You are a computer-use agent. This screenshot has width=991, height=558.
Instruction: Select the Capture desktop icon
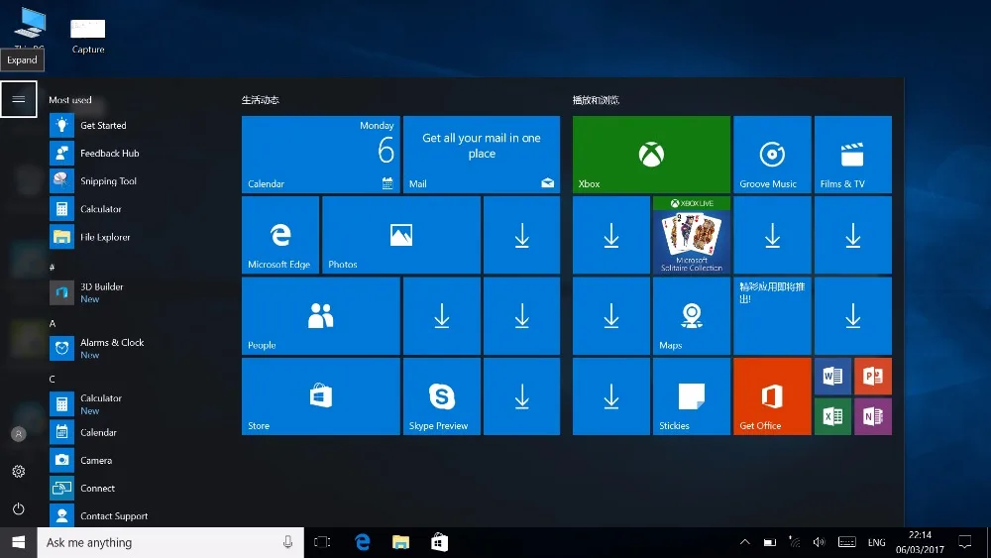click(88, 37)
